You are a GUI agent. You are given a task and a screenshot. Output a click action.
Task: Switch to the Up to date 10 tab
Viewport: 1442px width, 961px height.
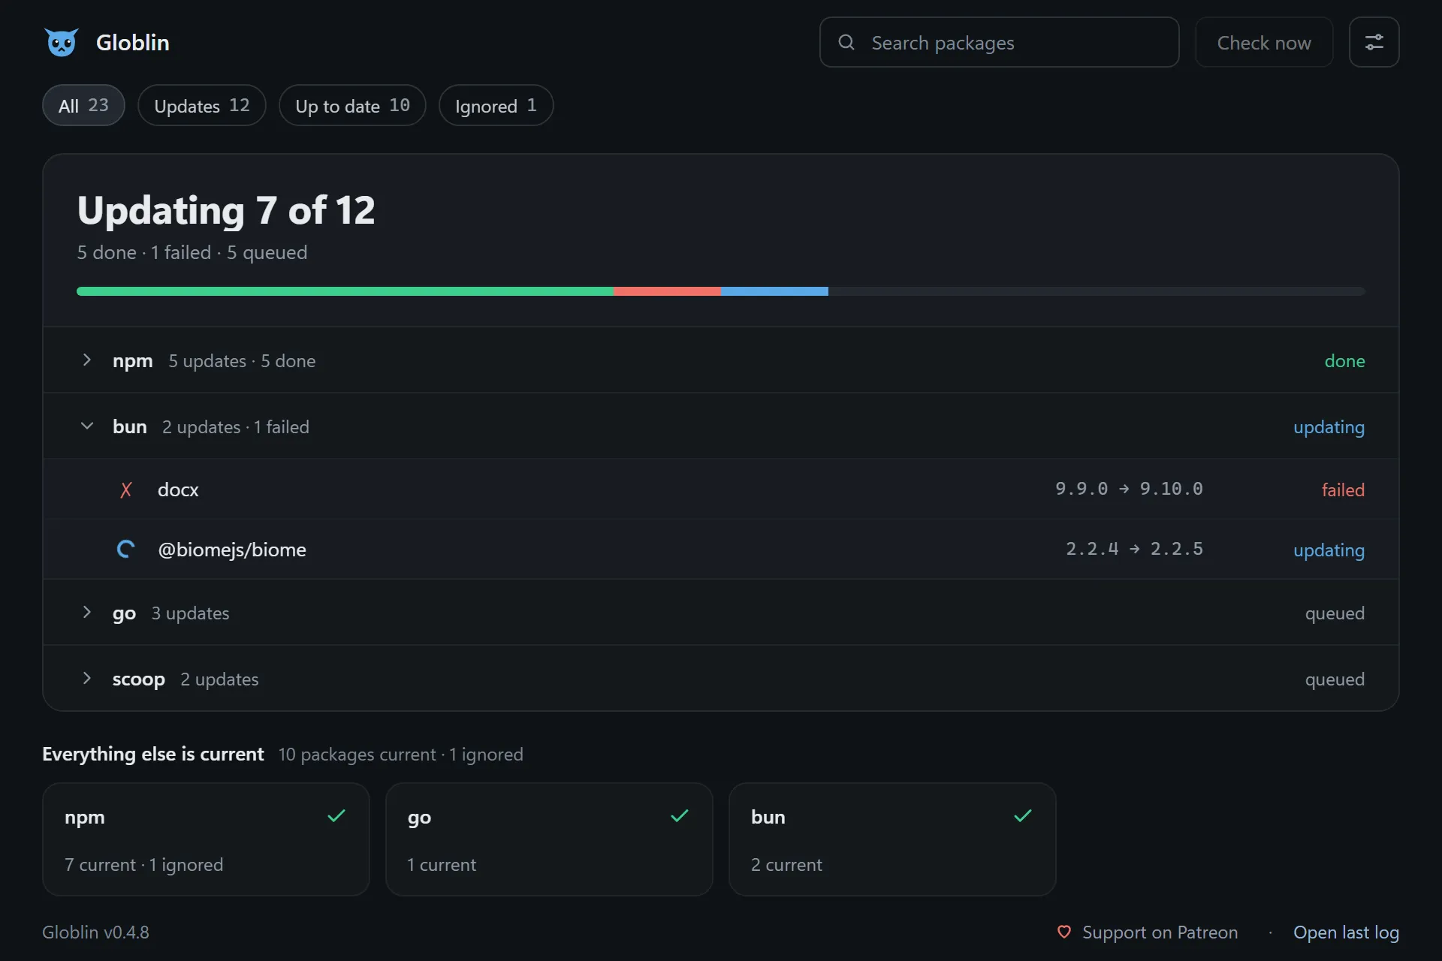pyautogui.click(x=352, y=105)
